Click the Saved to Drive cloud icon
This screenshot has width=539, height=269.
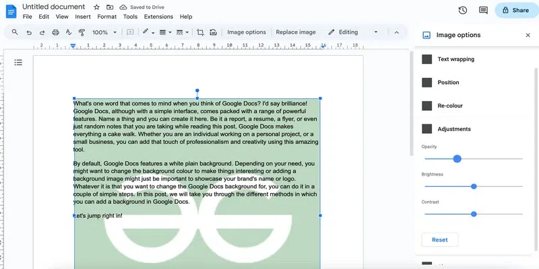[123, 7]
